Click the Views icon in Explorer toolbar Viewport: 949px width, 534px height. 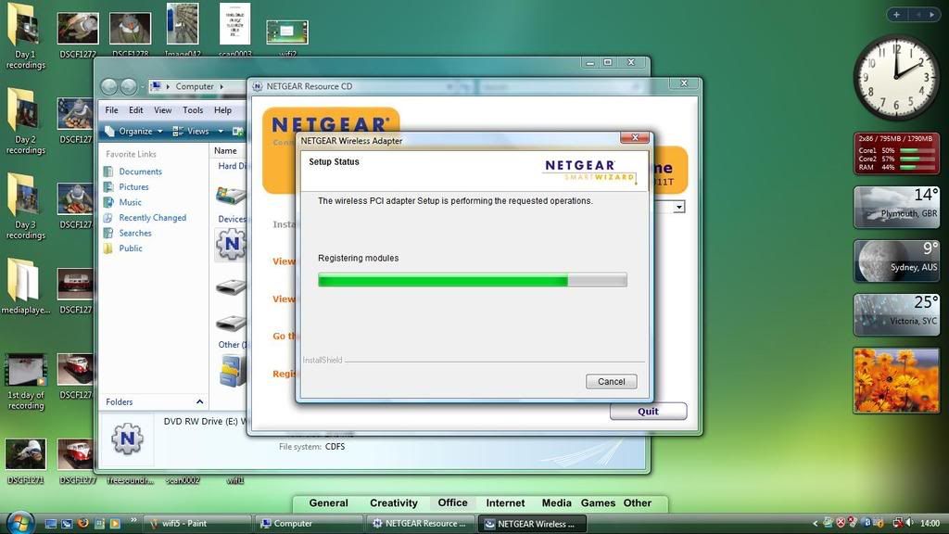(178, 132)
